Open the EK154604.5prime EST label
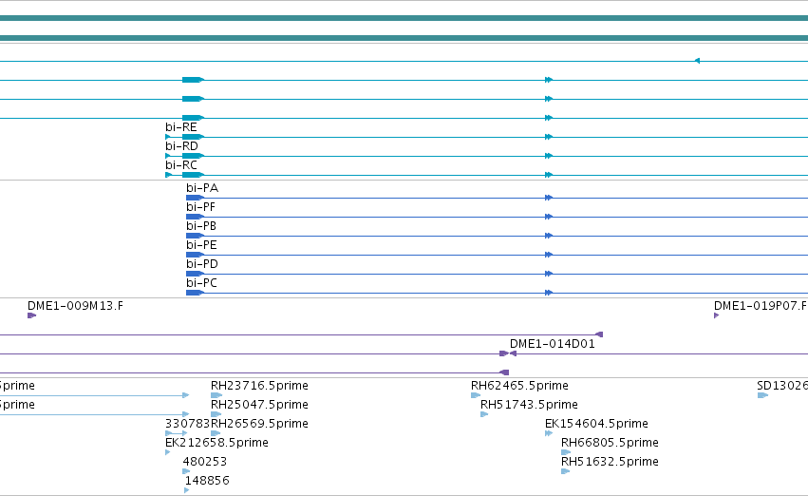Screen dimensions: 808x496 coord(596,424)
